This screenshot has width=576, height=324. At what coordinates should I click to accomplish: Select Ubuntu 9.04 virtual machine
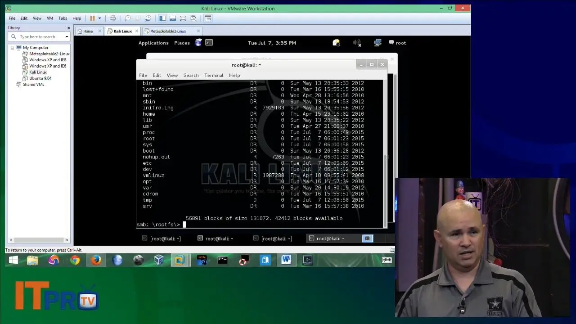tap(40, 78)
